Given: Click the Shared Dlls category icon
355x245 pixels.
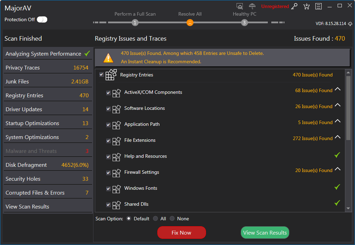Looking at the screenshot, I should (116, 205).
